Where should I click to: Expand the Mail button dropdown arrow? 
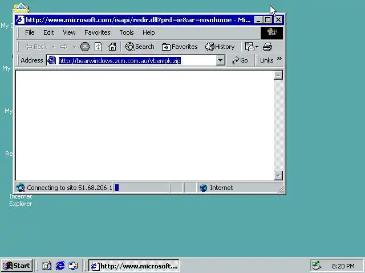tap(257, 47)
